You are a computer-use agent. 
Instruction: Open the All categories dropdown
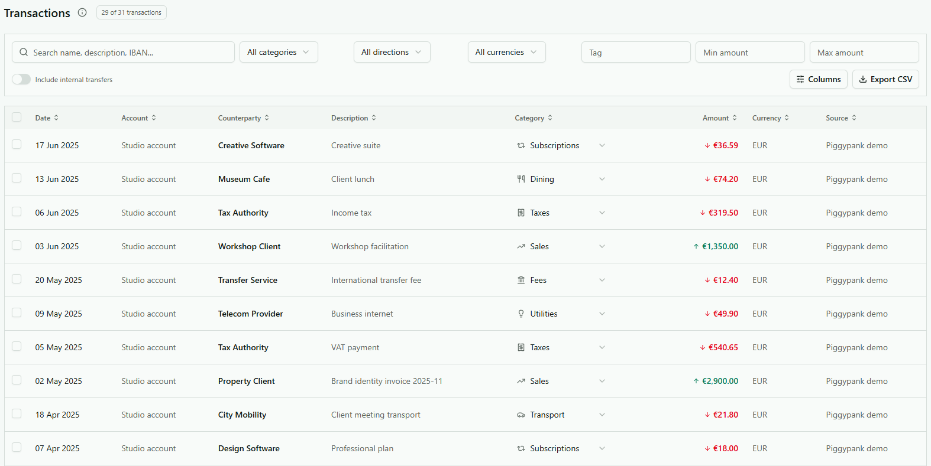coord(279,52)
